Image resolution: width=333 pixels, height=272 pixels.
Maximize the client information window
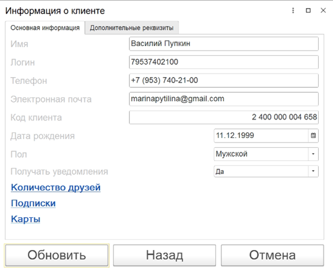pos(308,11)
